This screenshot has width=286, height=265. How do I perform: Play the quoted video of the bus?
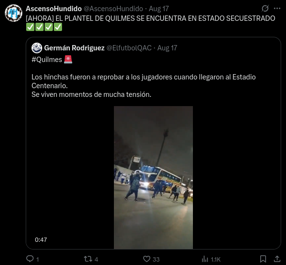pyautogui.click(x=153, y=177)
